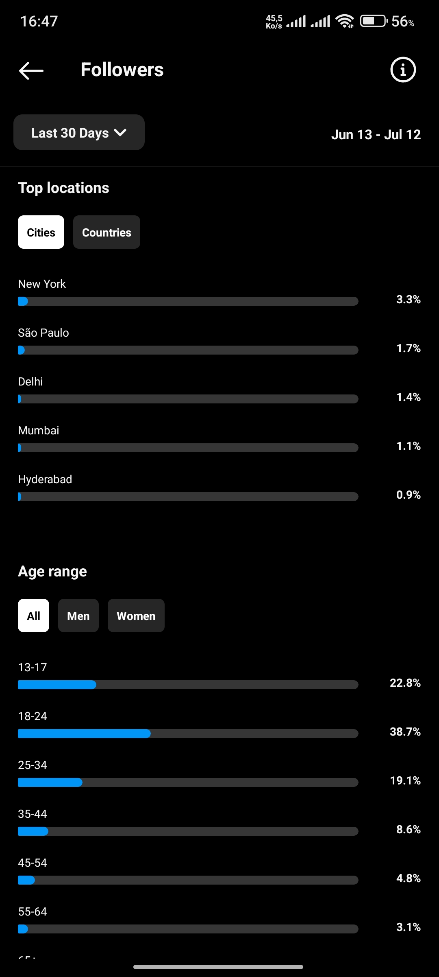Screen dimensions: 439x977
Task: Open the info circle icon
Action: [403, 70]
